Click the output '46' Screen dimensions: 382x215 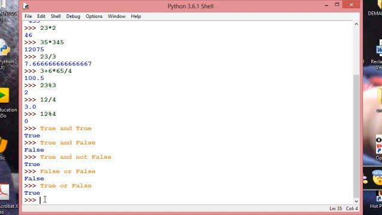[28, 35]
